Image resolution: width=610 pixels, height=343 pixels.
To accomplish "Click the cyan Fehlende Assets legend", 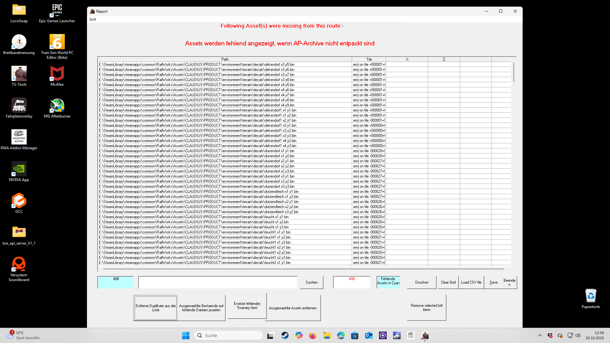I will [388, 281].
